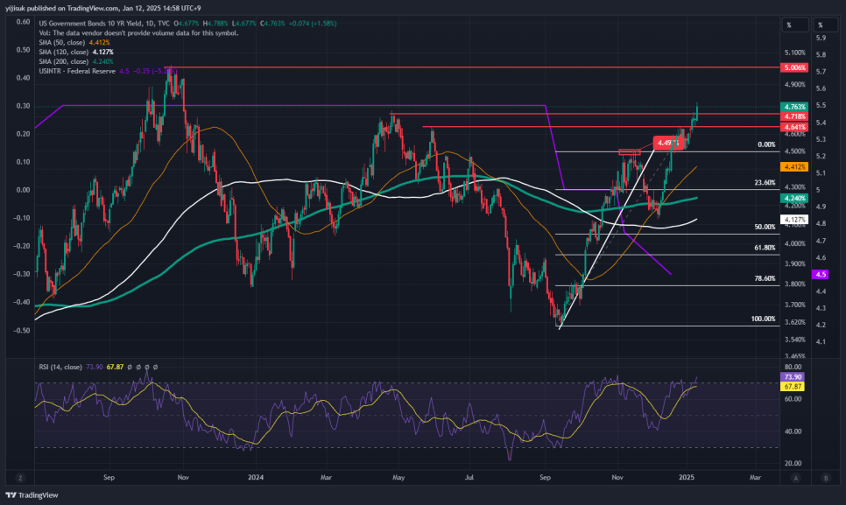The image size is (846, 505).
Task: Click the Z button on the time axis
Action: pos(20,478)
